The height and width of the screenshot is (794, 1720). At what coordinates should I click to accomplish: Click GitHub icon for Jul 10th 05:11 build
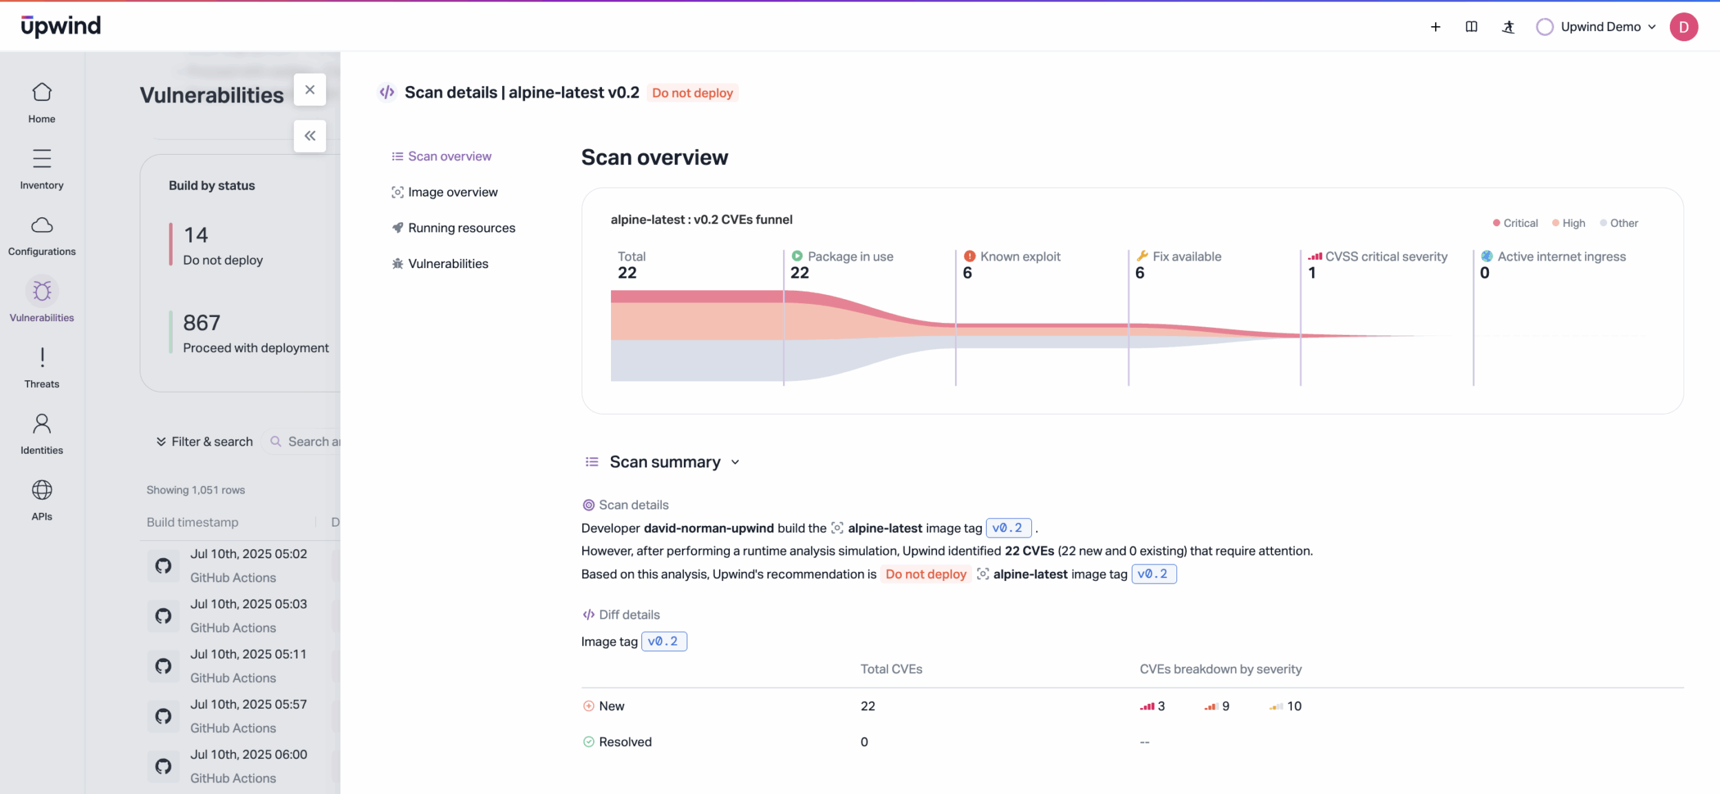coord(163,666)
